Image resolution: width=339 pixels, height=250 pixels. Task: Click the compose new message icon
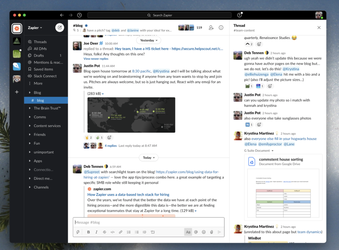click(x=59, y=27)
